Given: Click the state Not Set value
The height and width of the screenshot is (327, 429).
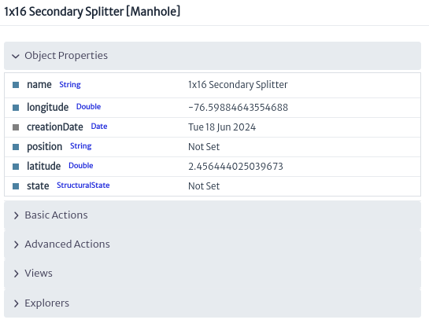Looking at the screenshot, I should [x=204, y=186].
